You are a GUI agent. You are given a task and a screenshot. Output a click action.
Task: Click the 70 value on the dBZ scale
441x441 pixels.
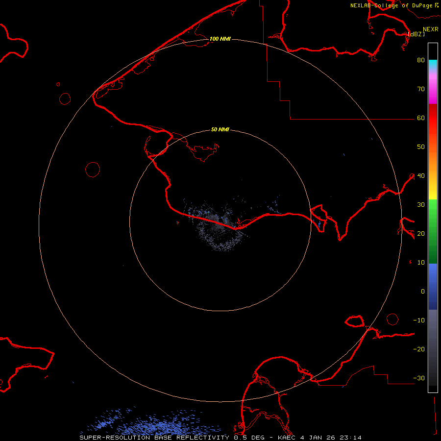coord(421,89)
